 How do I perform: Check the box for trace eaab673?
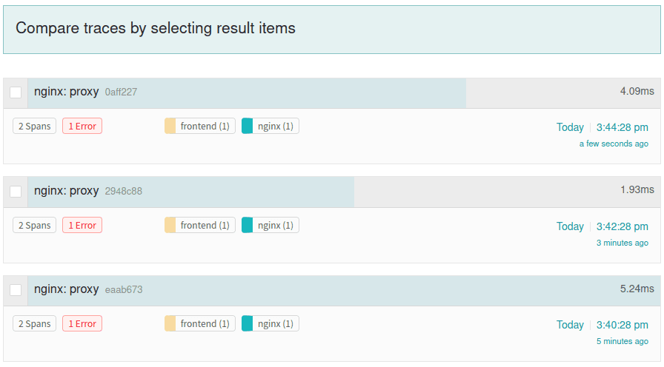click(x=16, y=290)
